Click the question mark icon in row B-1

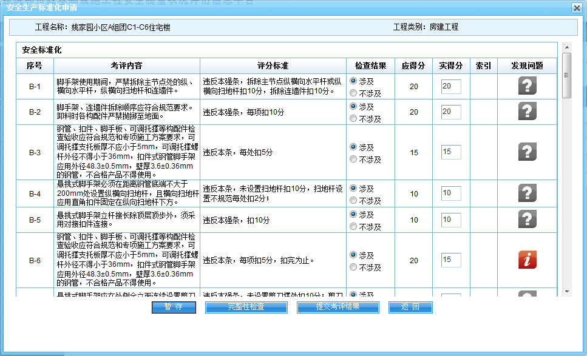coord(527,87)
